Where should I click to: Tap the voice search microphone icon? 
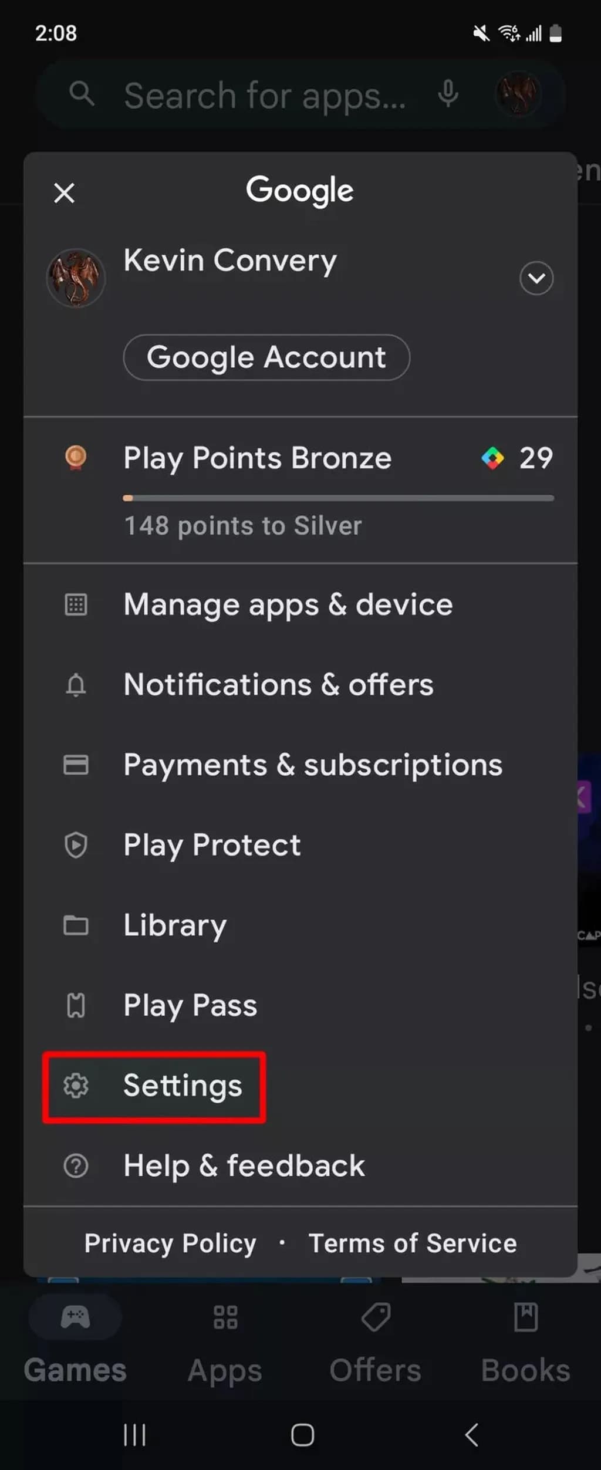[x=448, y=94]
